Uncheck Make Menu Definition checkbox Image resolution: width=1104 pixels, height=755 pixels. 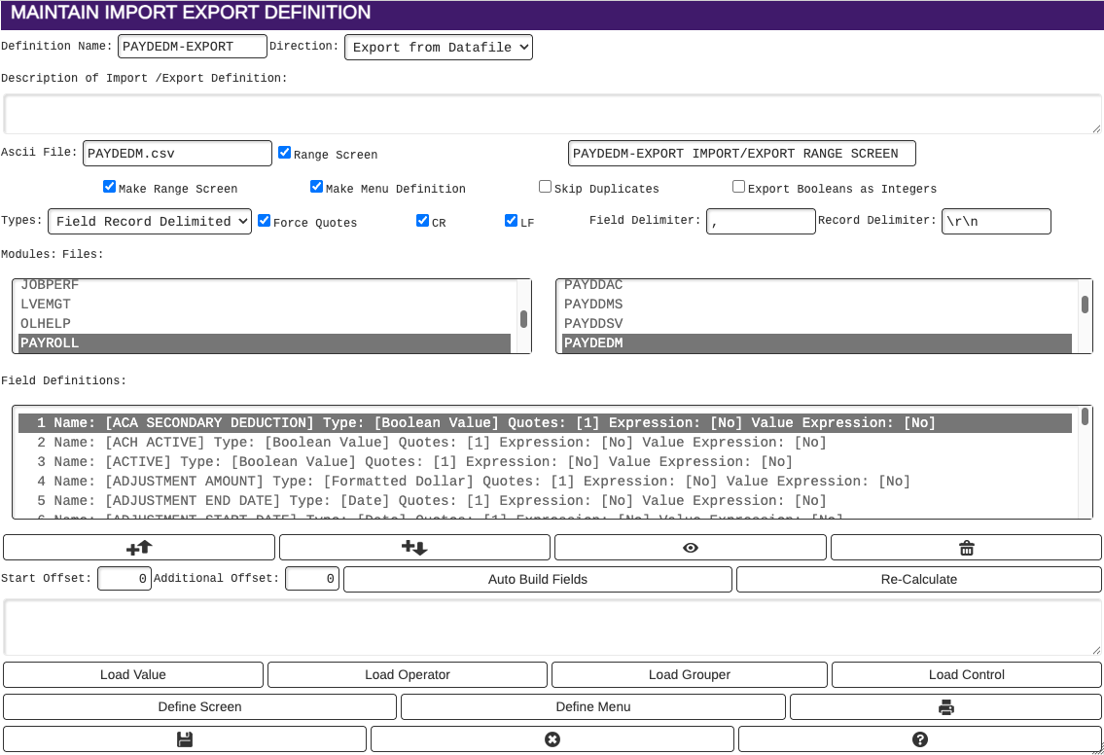316,186
